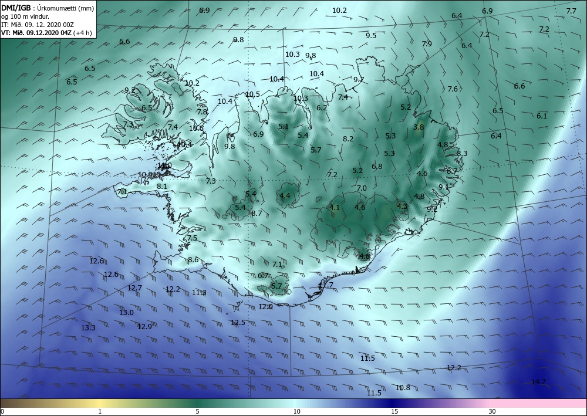Click the color scale label '5'
The image size is (587, 416).
tap(197, 411)
